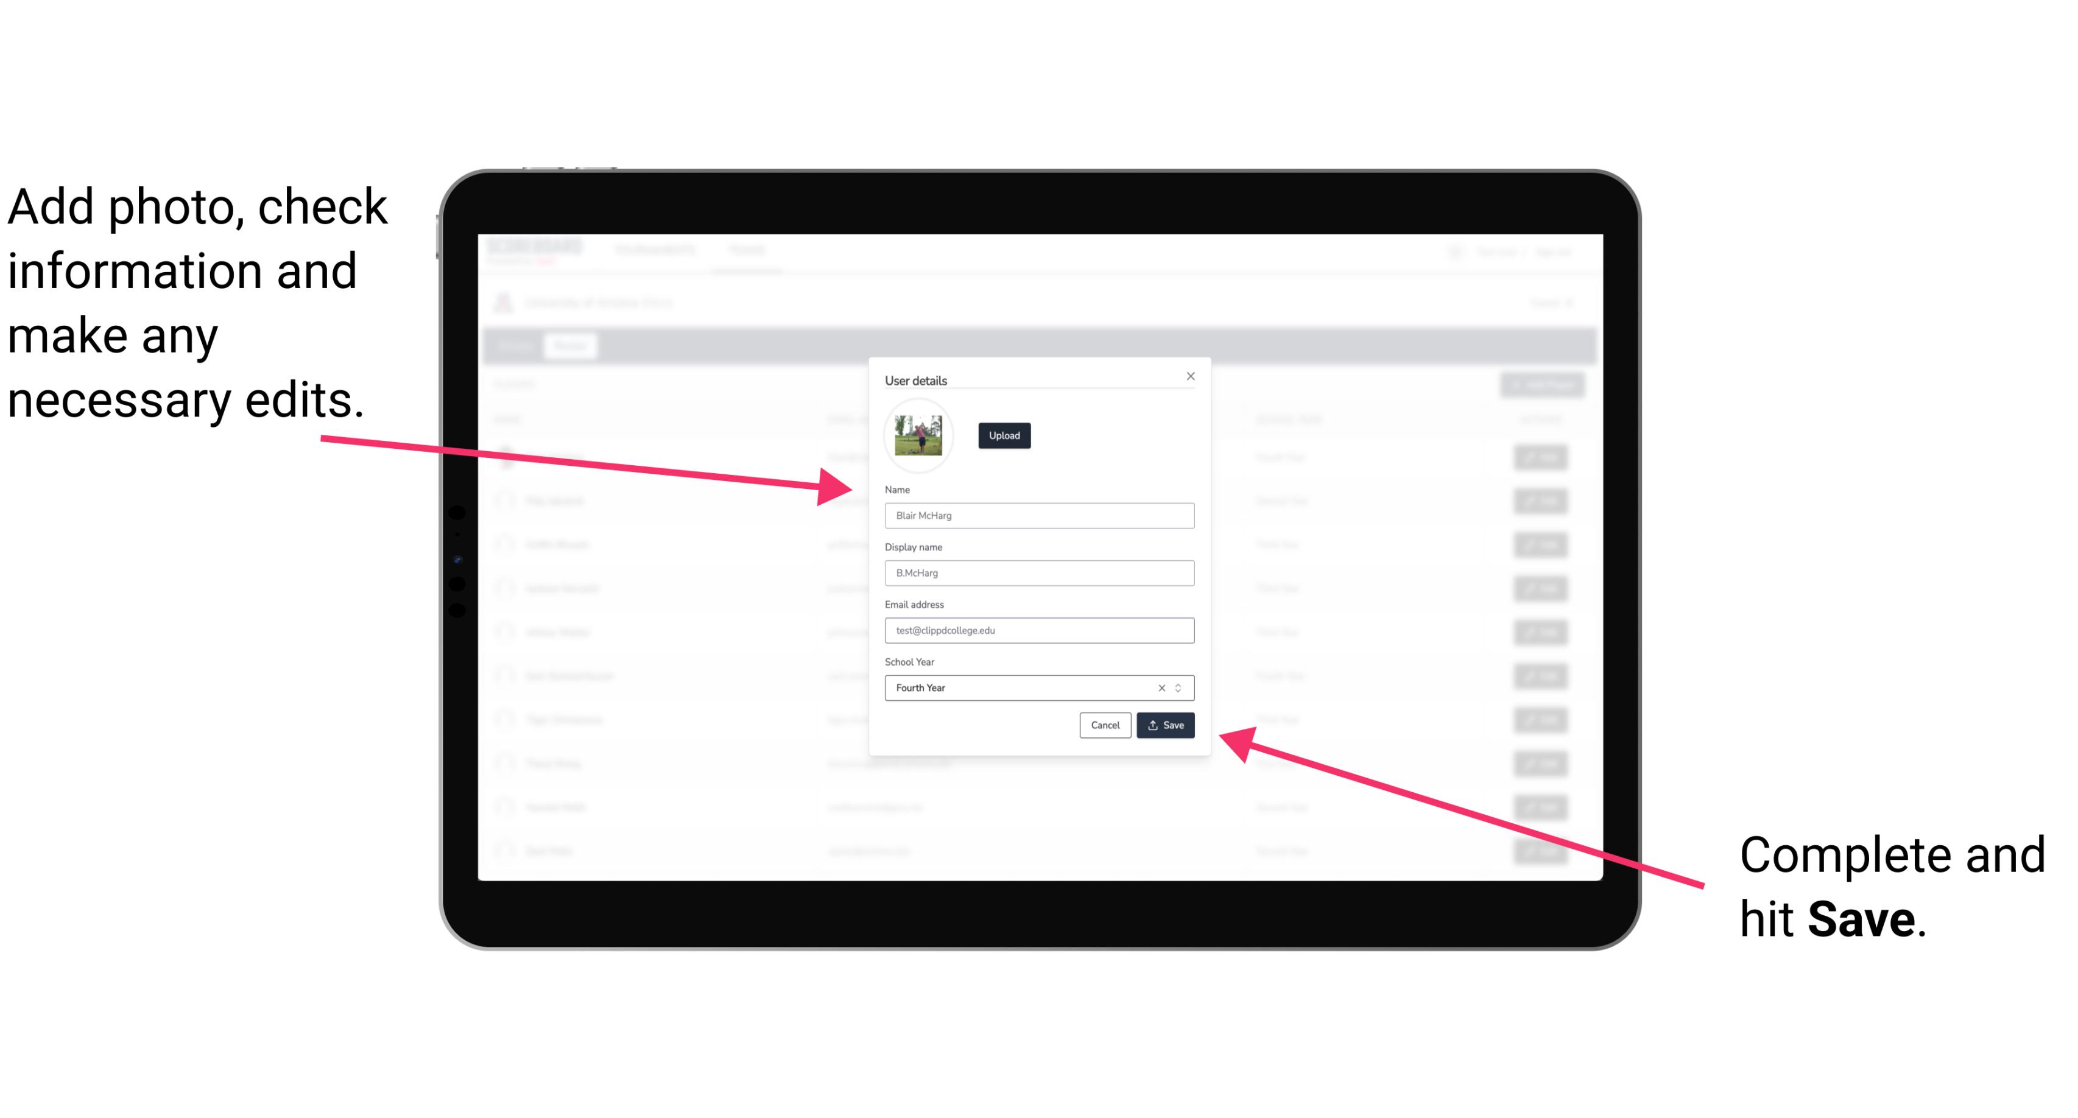2078x1118 pixels.
Task: Click the Display name input field
Action: (1038, 573)
